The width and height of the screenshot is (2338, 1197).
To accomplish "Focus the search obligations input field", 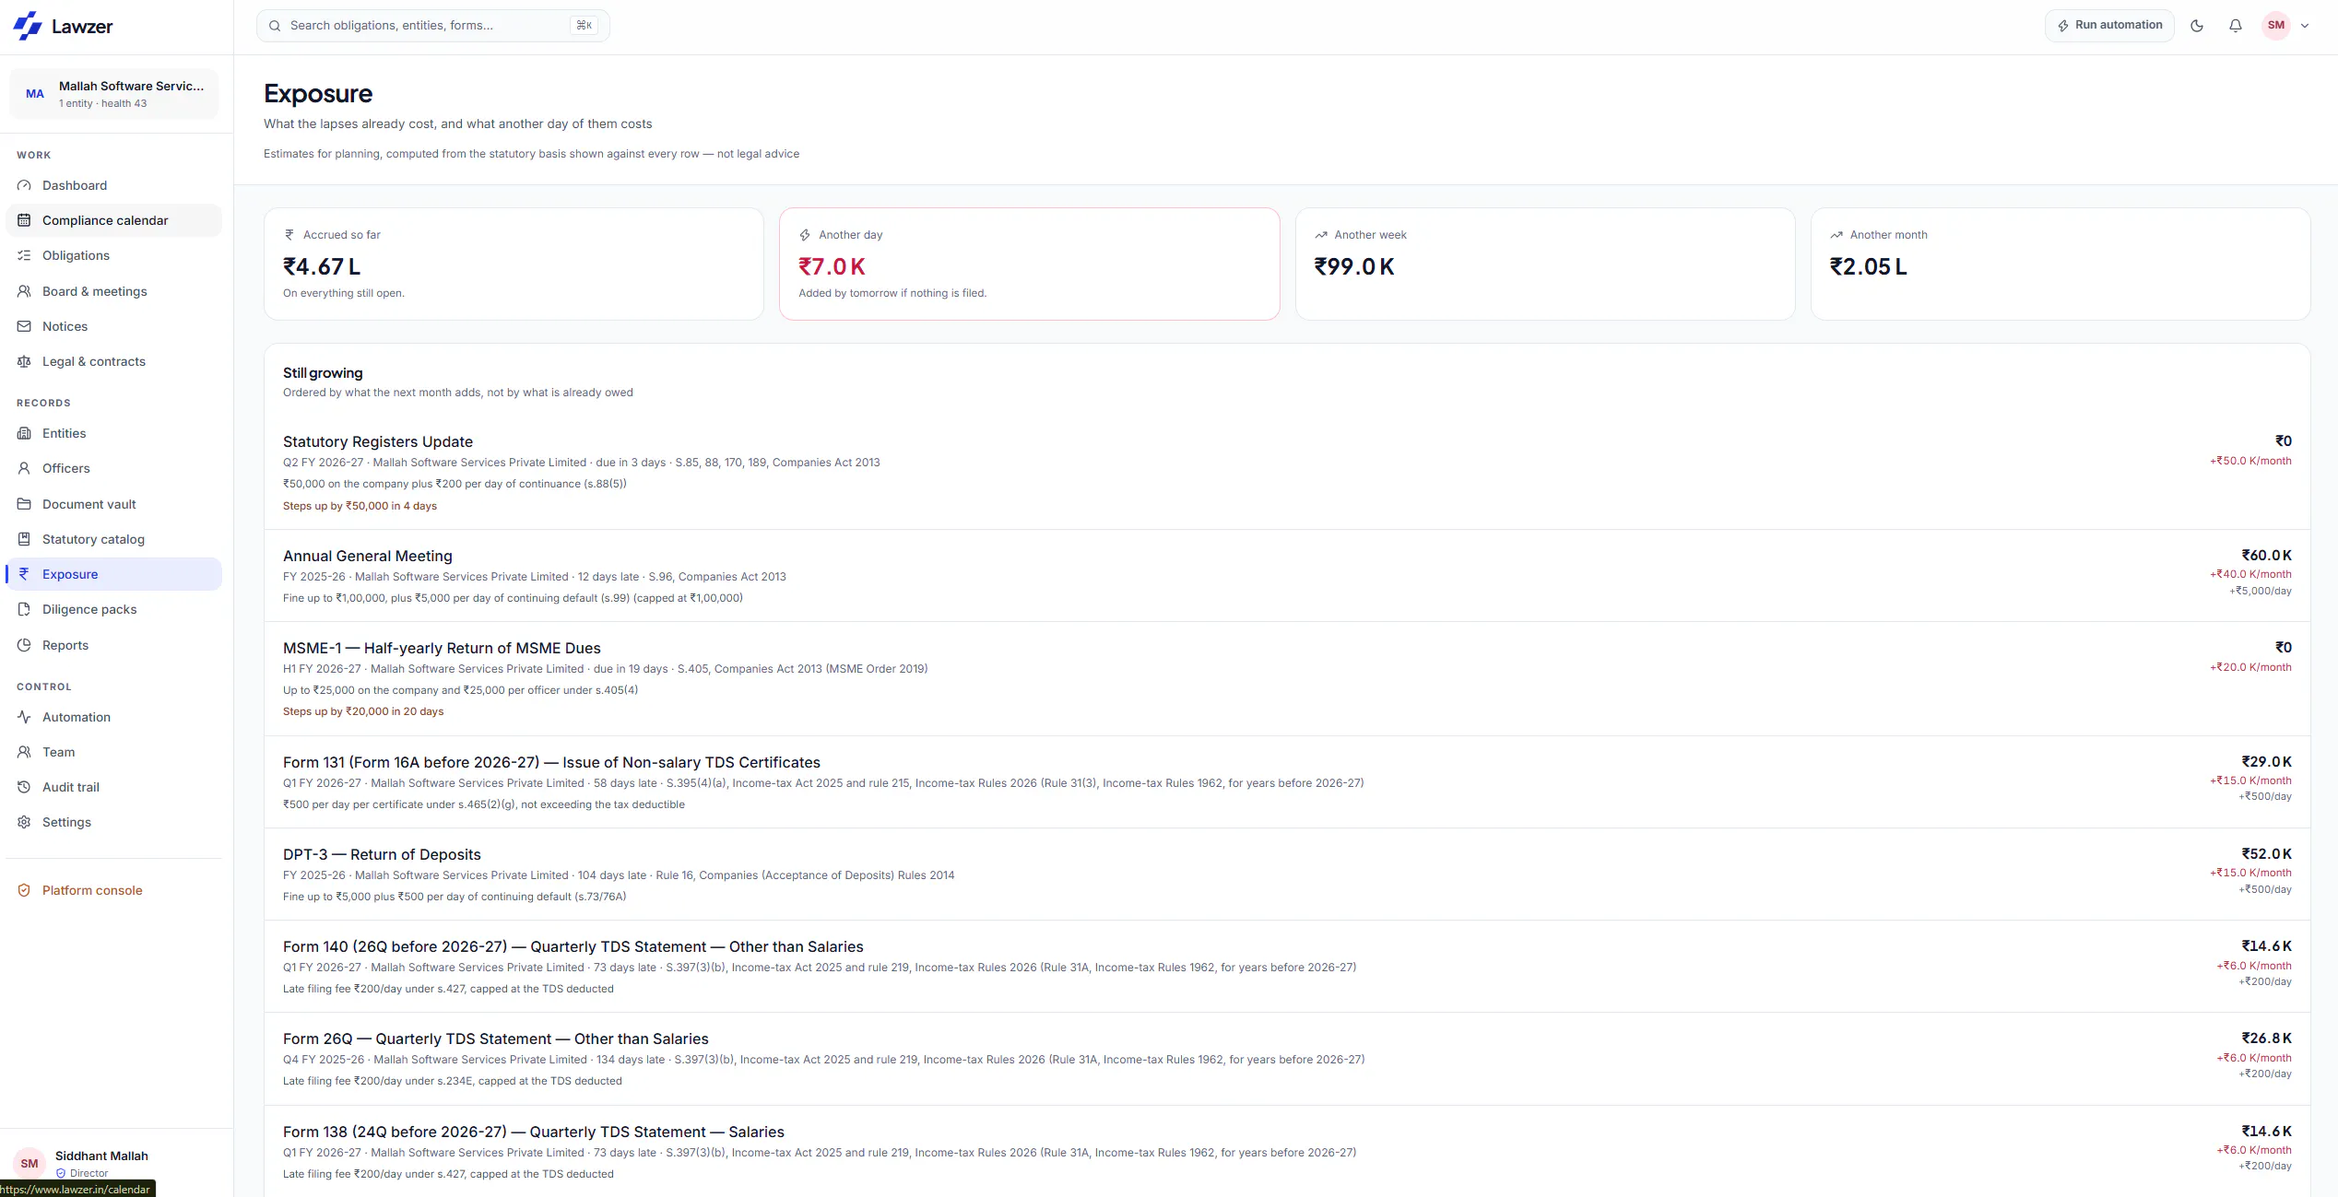I will (x=433, y=26).
